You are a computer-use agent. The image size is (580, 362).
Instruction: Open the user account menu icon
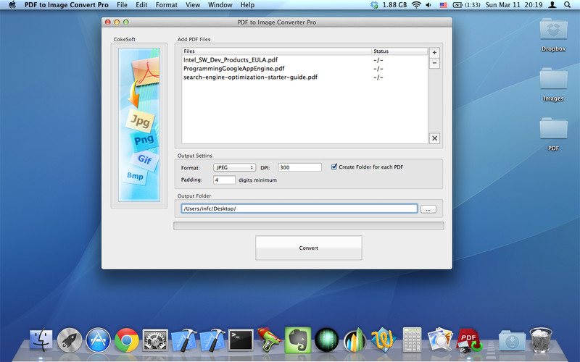click(x=552, y=5)
